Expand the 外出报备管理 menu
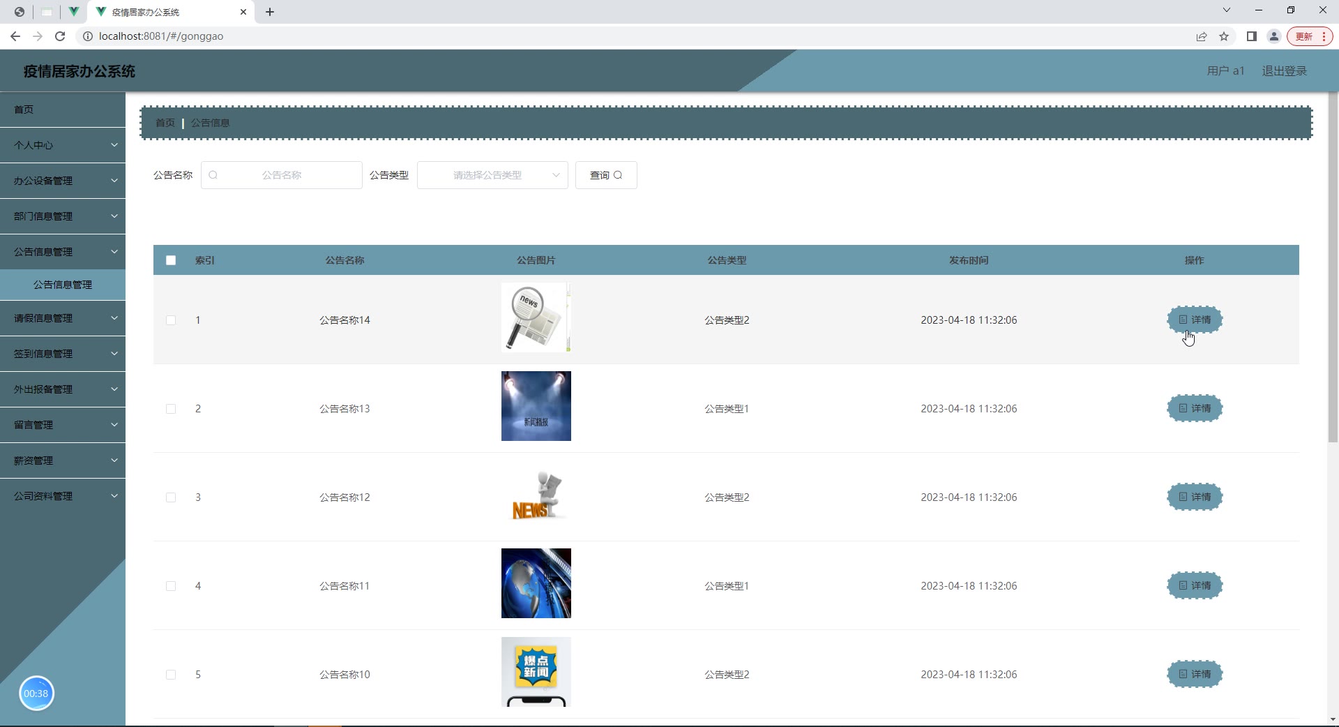The width and height of the screenshot is (1339, 727). [x=63, y=389]
